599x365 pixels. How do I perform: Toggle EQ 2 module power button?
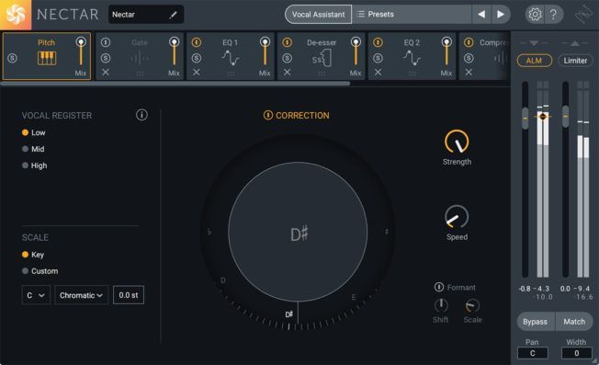pos(378,42)
